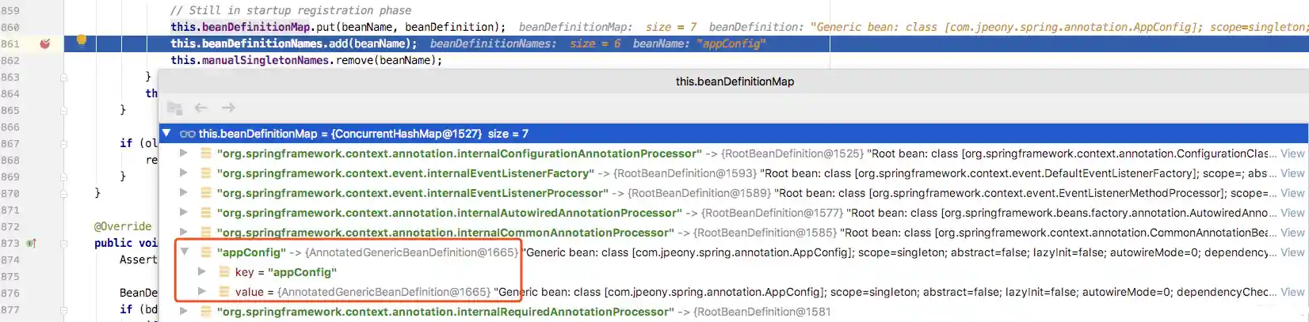Click the folder toolbar icon left of the back arrow
Screen dimensions: 1309x322
pos(175,108)
